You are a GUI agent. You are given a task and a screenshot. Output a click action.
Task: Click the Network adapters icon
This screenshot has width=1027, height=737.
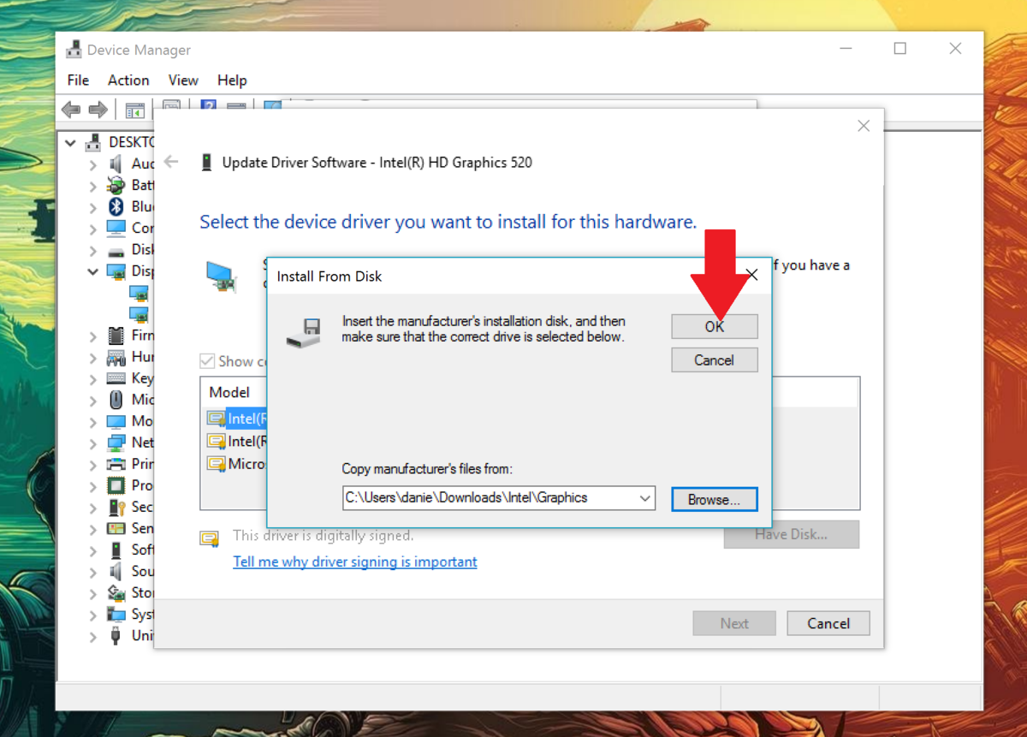click(116, 443)
